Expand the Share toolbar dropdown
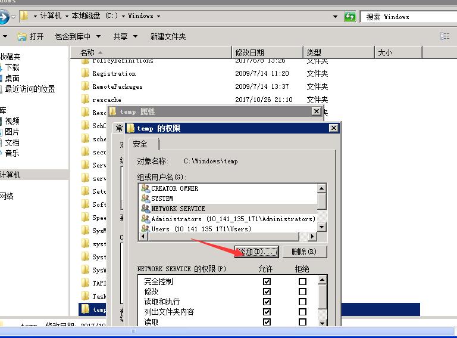 pos(135,36)
